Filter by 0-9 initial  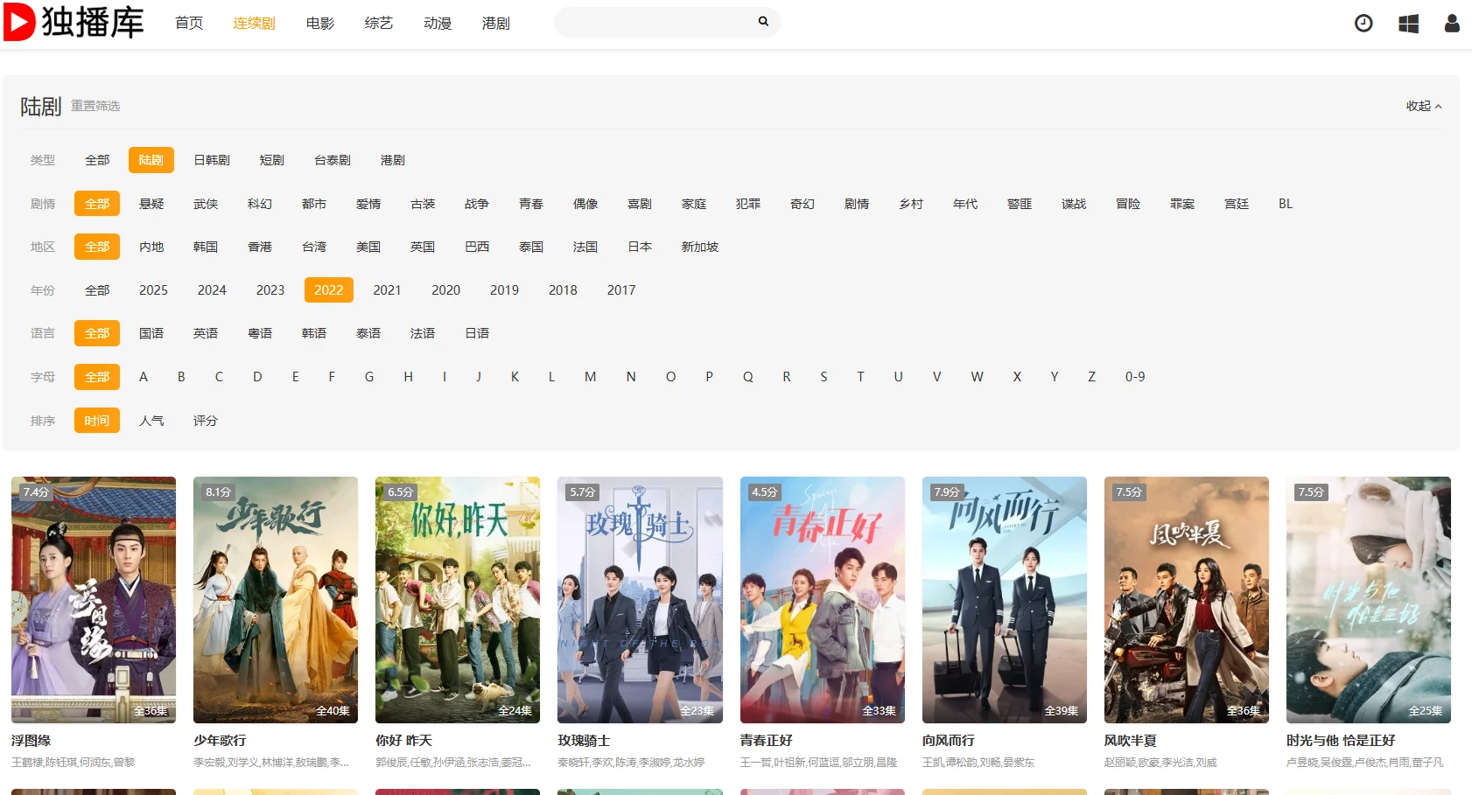tap(1135, 377)
